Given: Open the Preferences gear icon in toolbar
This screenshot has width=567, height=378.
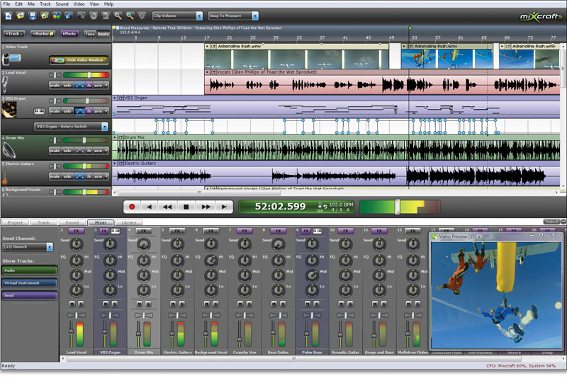Looking at the screenshot, I should coord(143,15).
